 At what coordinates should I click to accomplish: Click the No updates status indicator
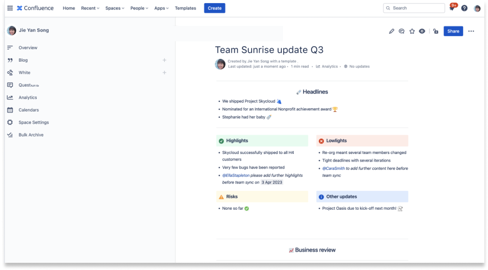tap(358, 66)
